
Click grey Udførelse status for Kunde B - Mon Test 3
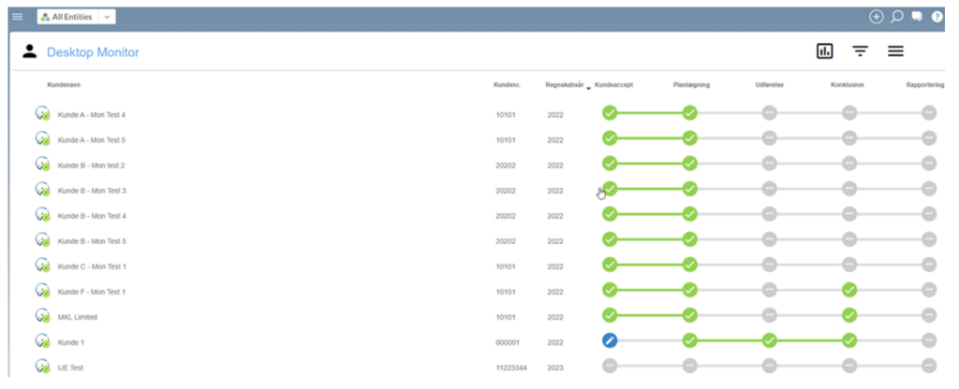(x=770, y=189)
